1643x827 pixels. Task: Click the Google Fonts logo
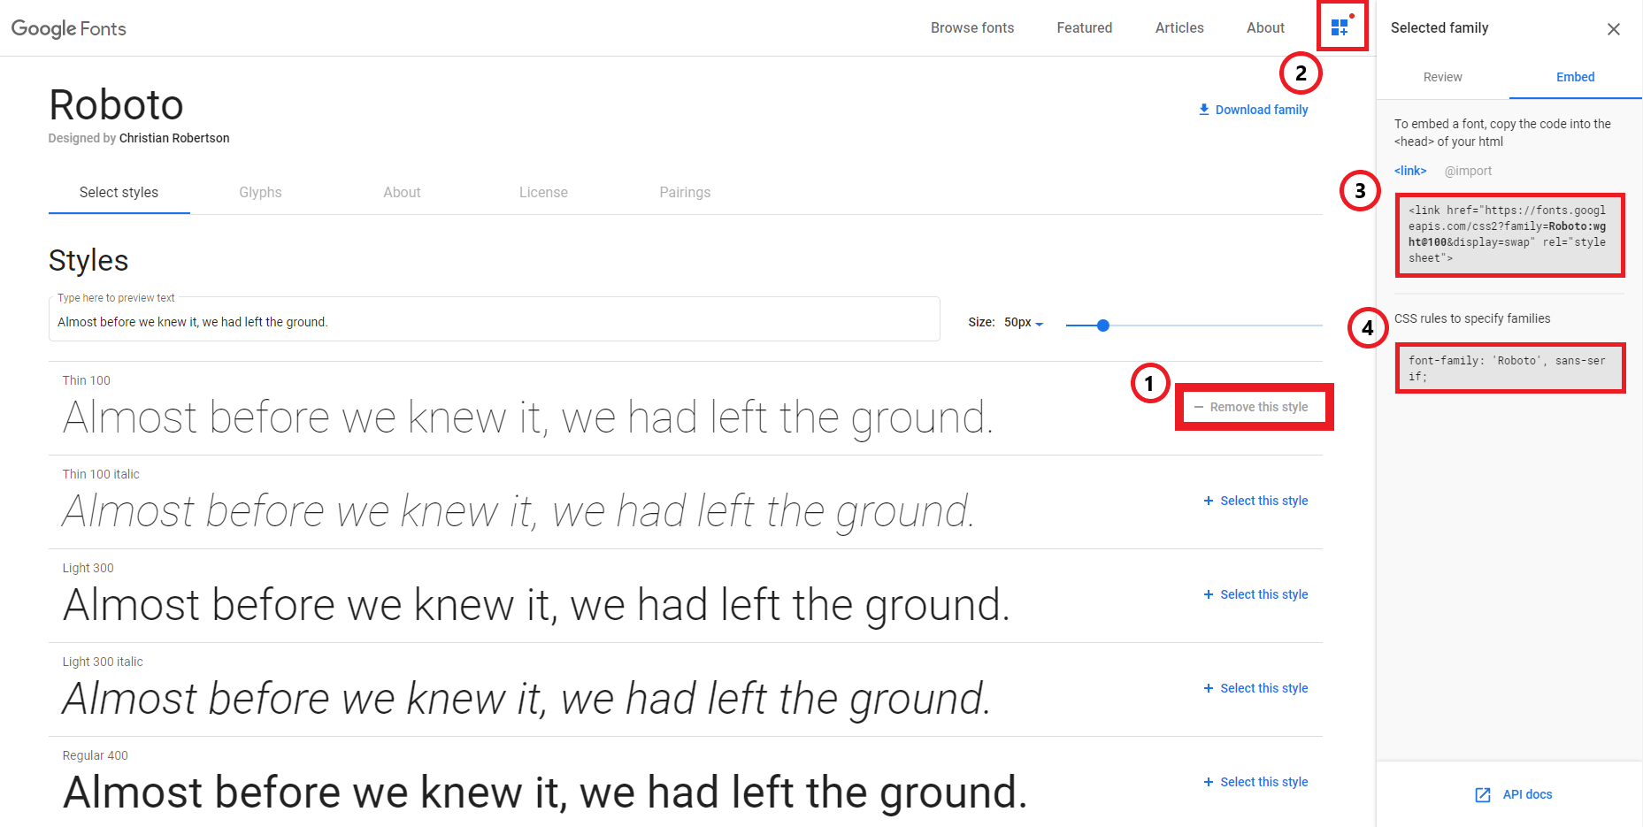coord(69,28)
